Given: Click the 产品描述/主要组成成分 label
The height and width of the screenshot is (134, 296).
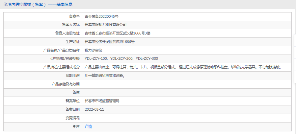Looking at the screenshot, I should (62, 67).
